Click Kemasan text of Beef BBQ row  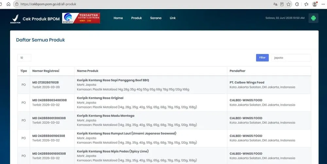[133, 89]
